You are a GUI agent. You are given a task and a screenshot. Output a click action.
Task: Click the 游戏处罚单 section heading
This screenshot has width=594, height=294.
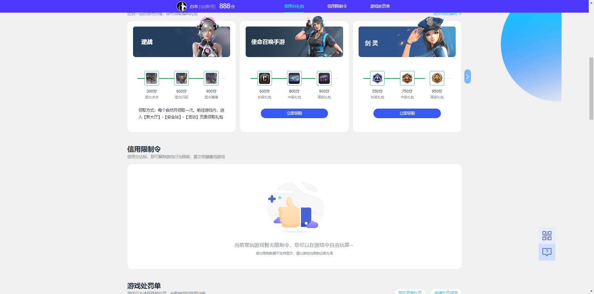(x=144, y=286)
